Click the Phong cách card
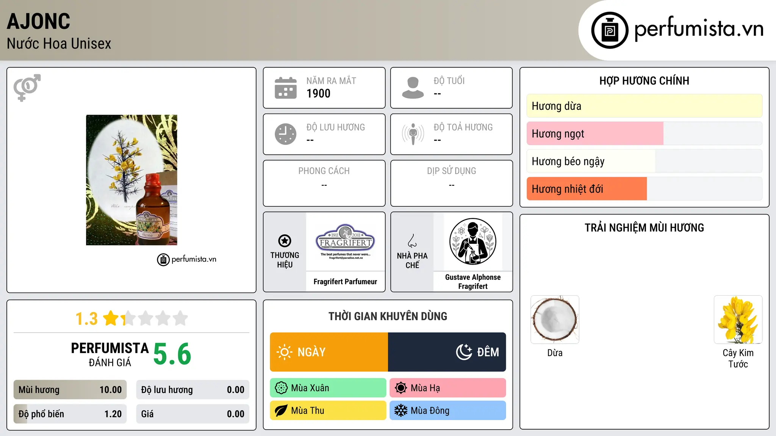Screen dimensions: 776x436 click(324, 183)
